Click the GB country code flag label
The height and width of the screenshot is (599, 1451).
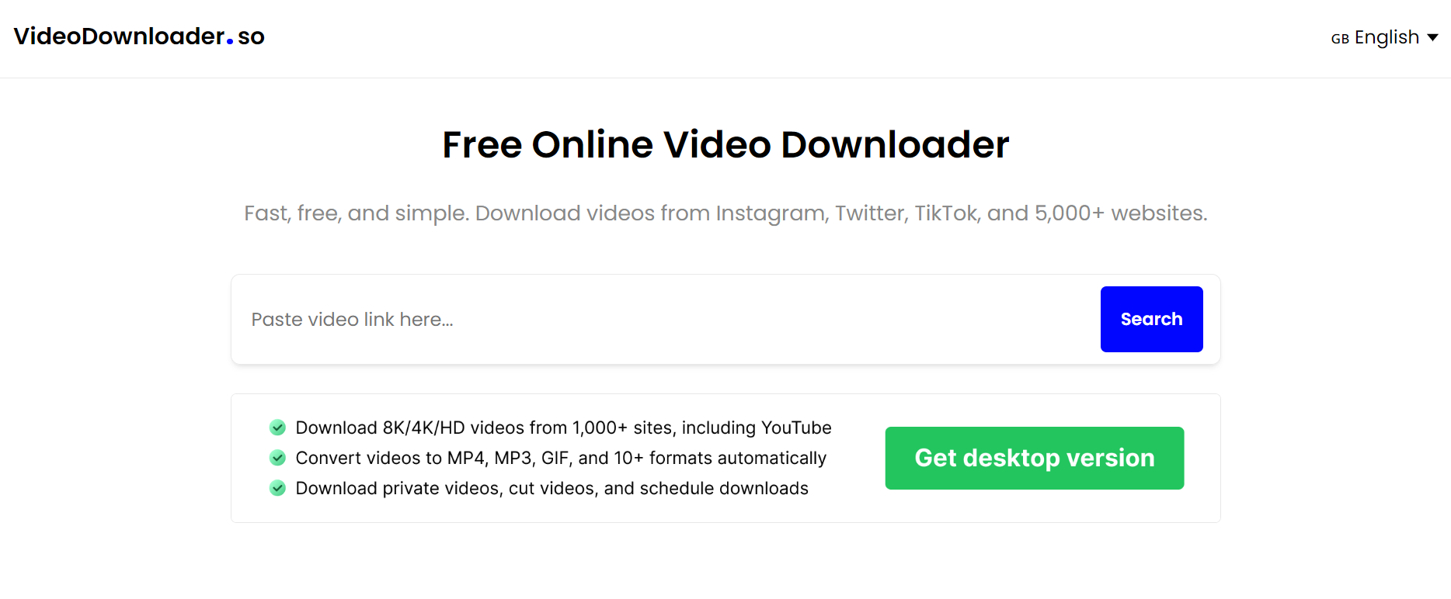[x=1340, y=39]
